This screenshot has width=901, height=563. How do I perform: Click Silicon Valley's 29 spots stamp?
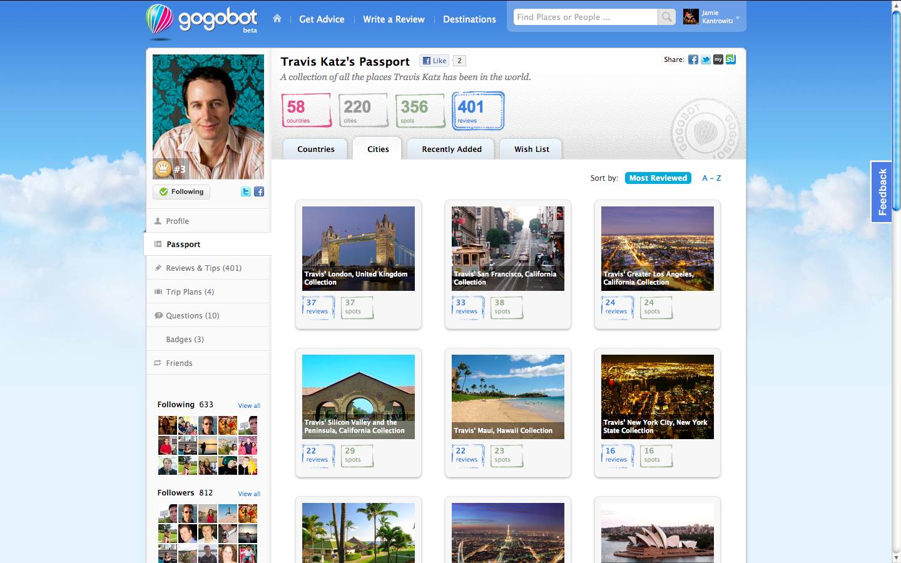point(357,455)
